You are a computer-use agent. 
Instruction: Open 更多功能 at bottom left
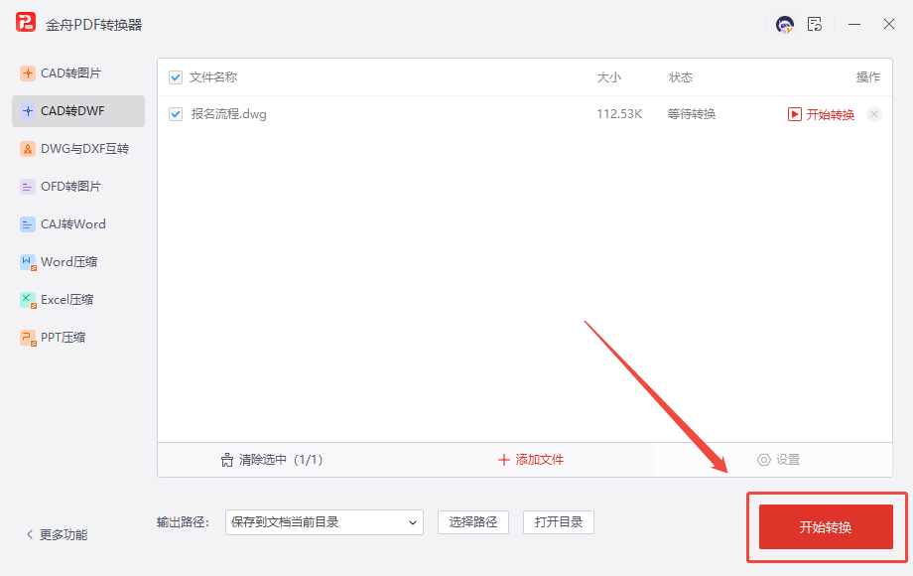pos(58,534)
